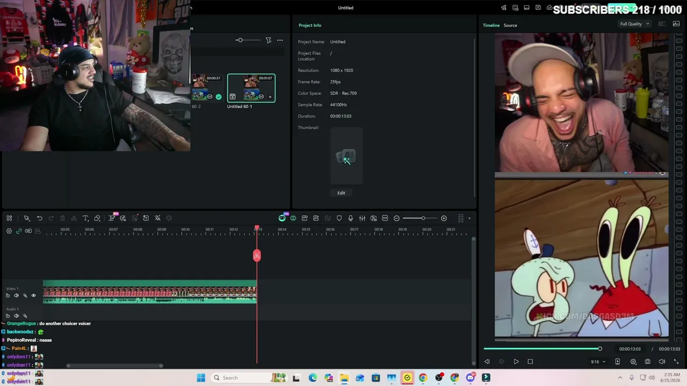Viewport: 687px width, 386px height.
Task: Enter fullscreen preview
Action: [676, 362]
